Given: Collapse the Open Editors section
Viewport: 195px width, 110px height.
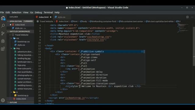Looking at the screenshot, I should tap(8, 21).
